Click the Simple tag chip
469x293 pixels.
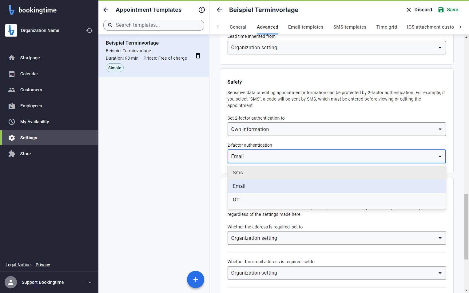coord(115,68)
